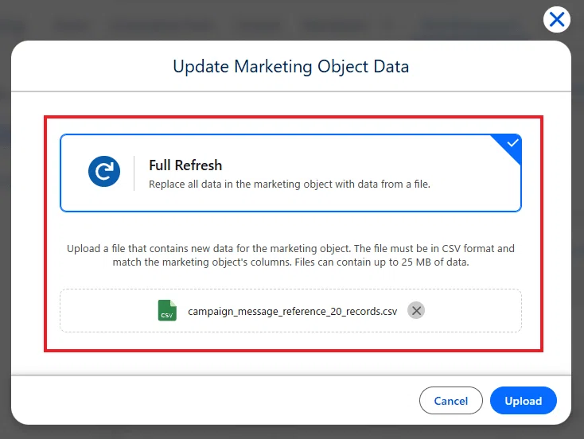Cancel the marketing object data update
The image size is (584, 439).
click(450, 401)
